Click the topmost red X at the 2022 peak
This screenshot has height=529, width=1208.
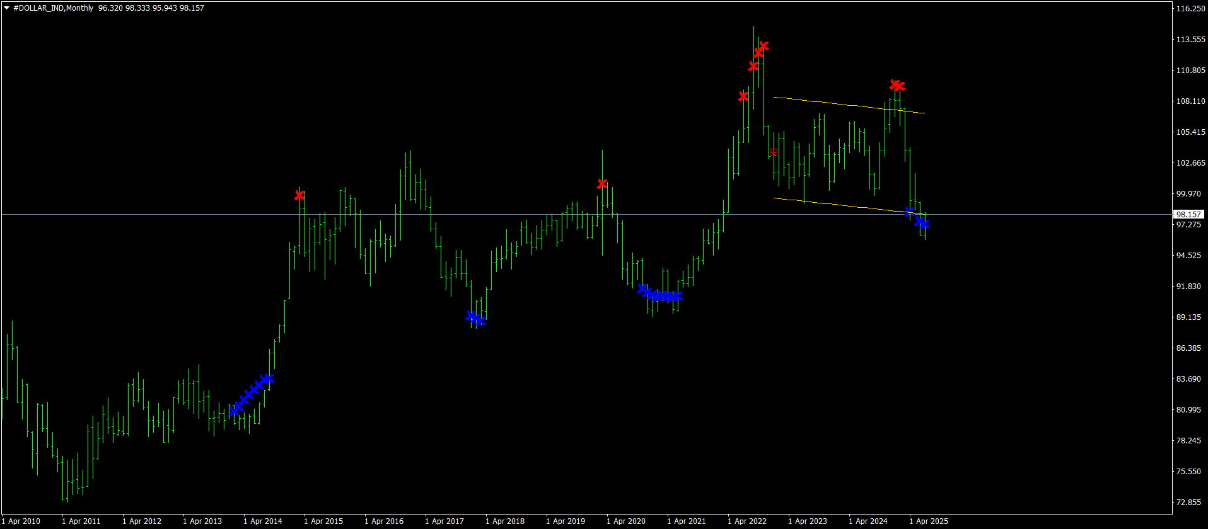(764, 47)
